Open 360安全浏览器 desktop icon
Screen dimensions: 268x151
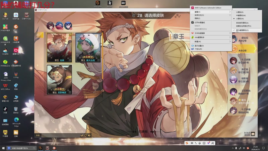(5, 41)
